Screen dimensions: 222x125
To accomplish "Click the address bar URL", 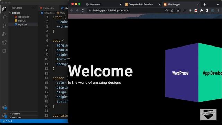I will pyautogui.click(x=111, y=11).
